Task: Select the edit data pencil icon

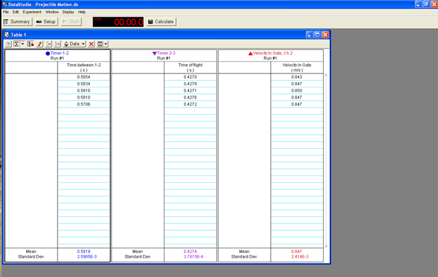Action: 40,44
